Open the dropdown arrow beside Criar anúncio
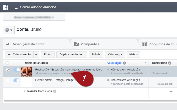Image resolution: width=177 pixels, height=110 pixels. pyautogui.click(x=37, y=54)
